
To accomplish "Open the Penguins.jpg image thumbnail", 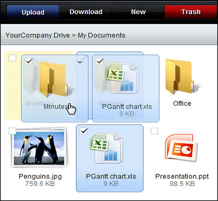I will tap(39, 147).
